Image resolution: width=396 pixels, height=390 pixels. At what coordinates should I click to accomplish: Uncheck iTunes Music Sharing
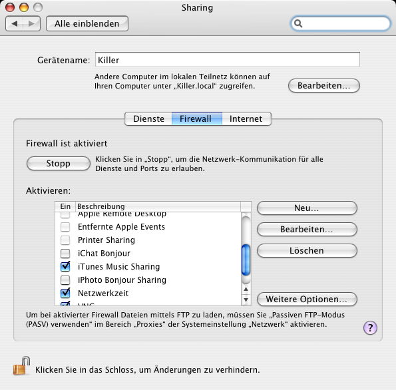click(x=65, y=266)
